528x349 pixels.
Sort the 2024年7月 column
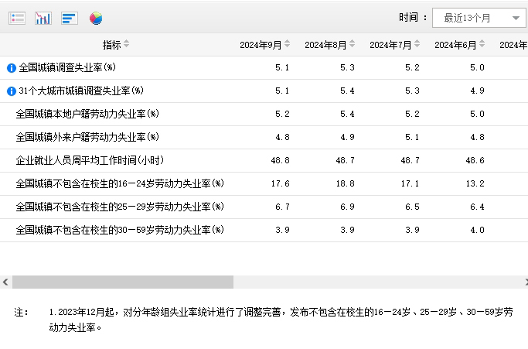(417, 45)
